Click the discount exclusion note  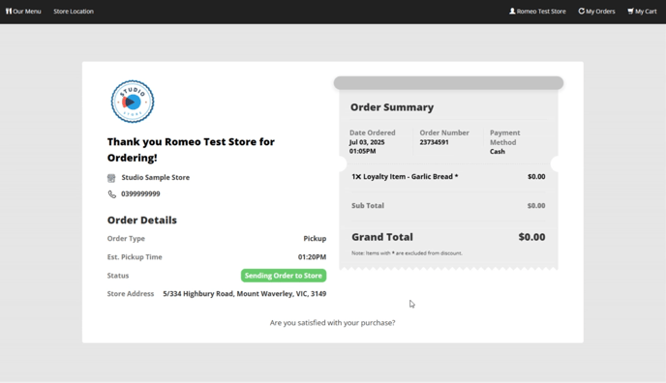[407, 253]
